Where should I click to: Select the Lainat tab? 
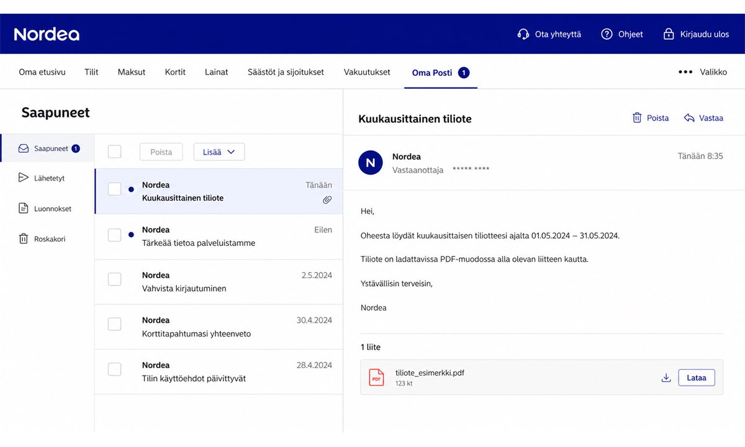click(x=217, y=72)
